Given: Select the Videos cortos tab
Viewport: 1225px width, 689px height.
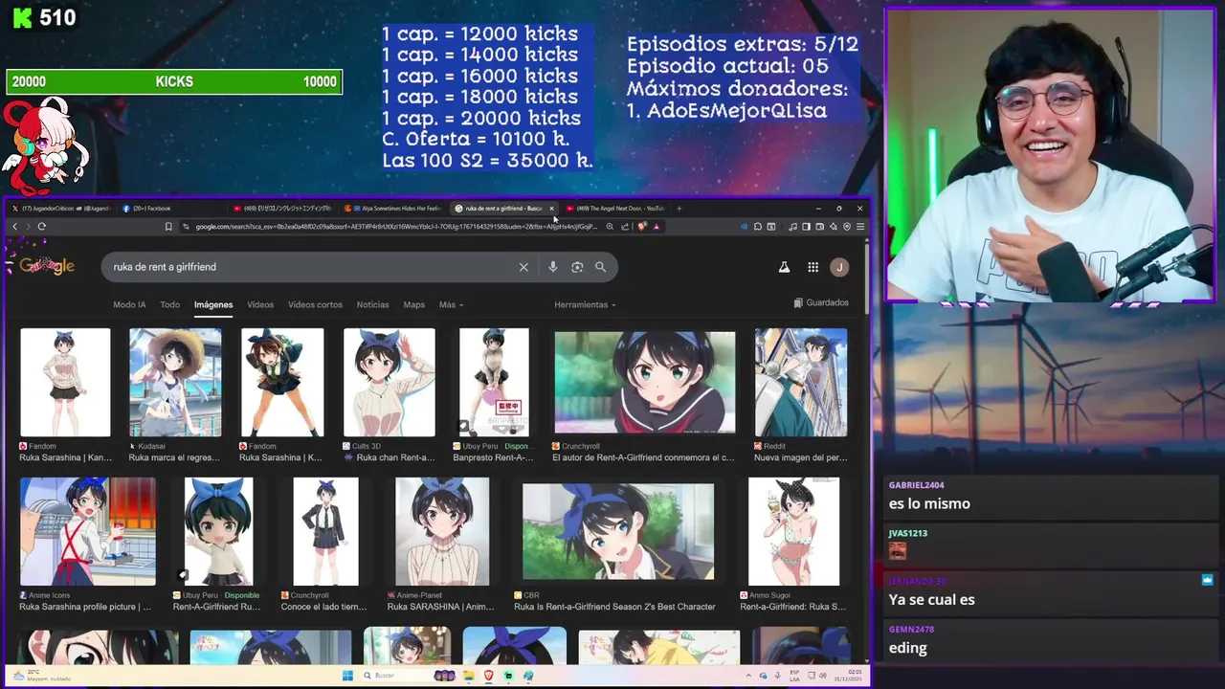Looking at the screenshot, I should pos(315,304).
